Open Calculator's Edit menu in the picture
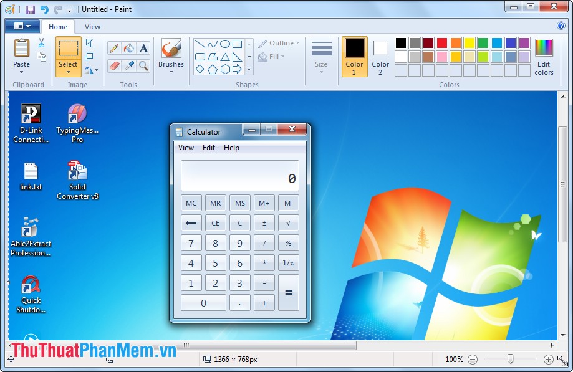 209,148
